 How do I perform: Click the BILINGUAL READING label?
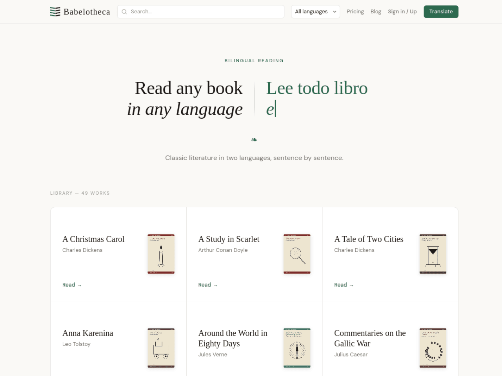[x=254, y=61]
